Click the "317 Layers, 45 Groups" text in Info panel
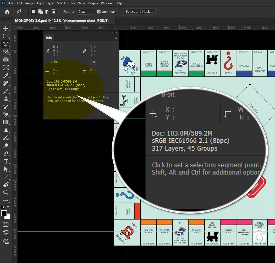Screen dimensions: 275x263 click(63, 89)
